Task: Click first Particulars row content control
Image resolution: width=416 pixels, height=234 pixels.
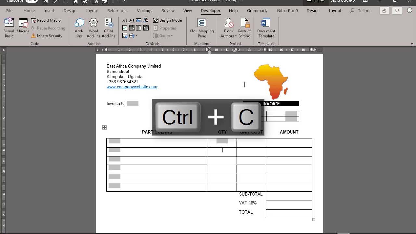Action: tap(114, 141)
